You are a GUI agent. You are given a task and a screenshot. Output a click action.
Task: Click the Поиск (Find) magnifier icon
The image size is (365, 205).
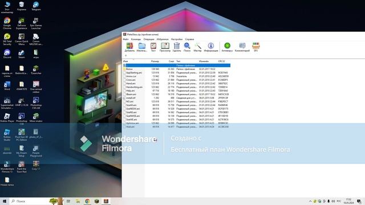(x=187, y=47)
